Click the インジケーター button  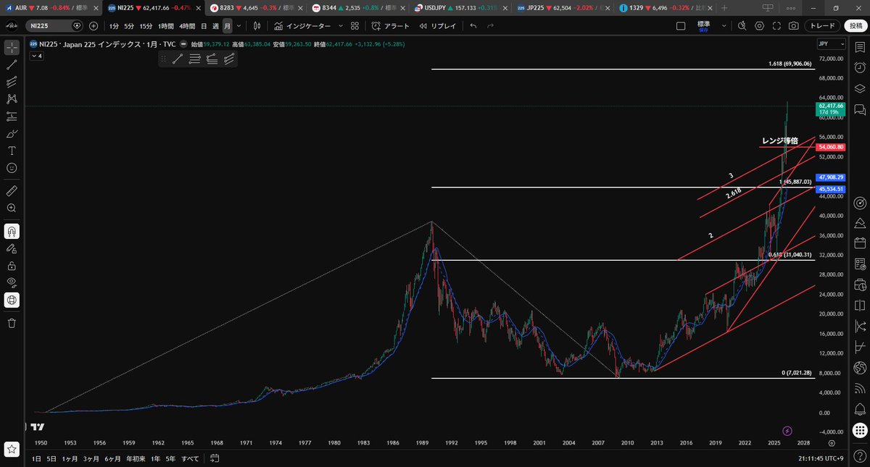[302, 25]
